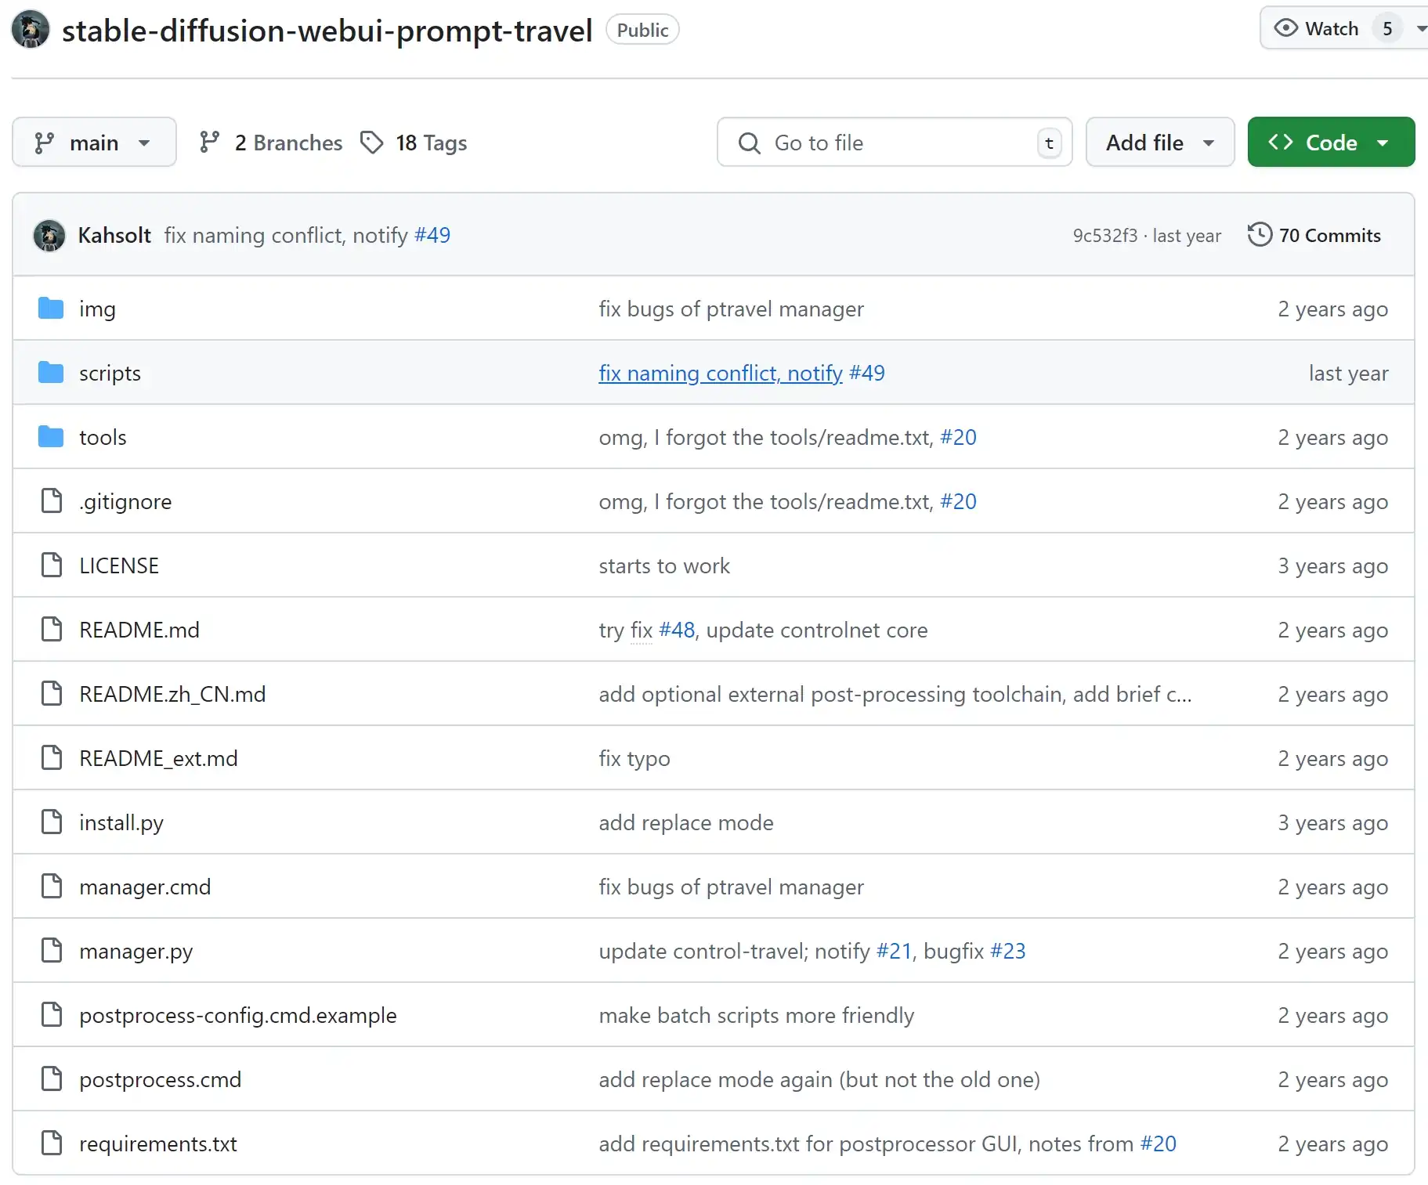
Task: Open issue #20 in requirements.txt commit message
Action: [x=1159, y=1143]
